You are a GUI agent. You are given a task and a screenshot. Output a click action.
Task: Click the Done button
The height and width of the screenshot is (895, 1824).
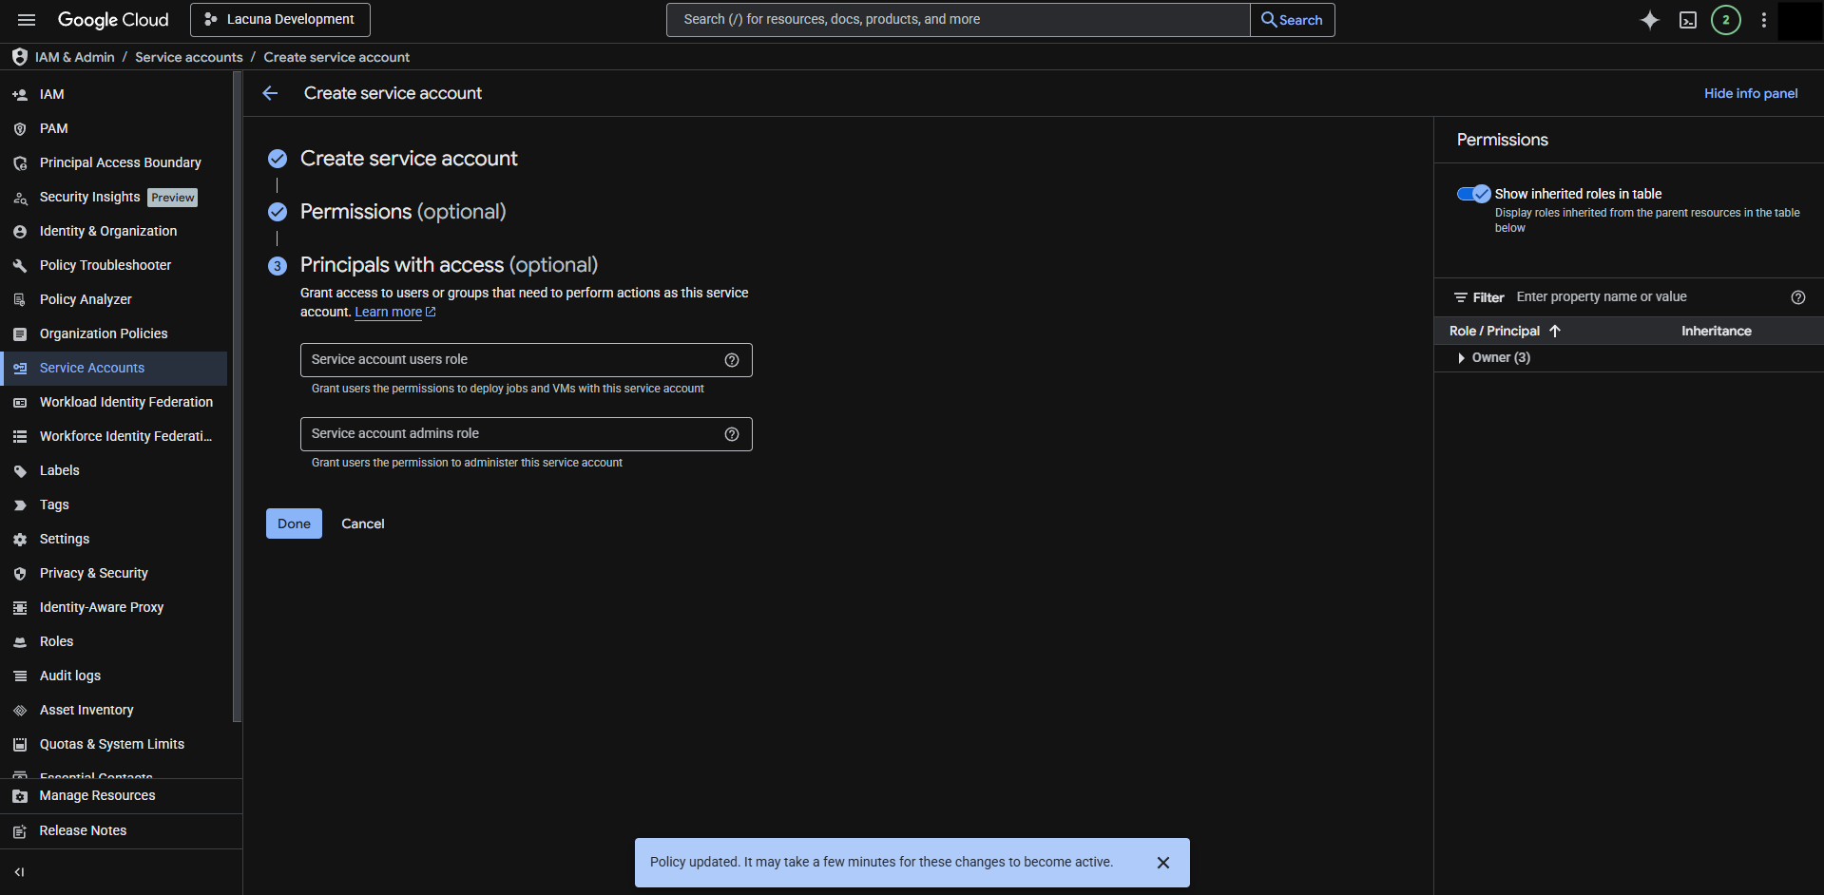294,524
